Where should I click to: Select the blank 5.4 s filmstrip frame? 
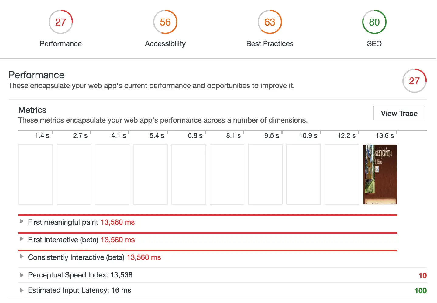coord(150,174)
